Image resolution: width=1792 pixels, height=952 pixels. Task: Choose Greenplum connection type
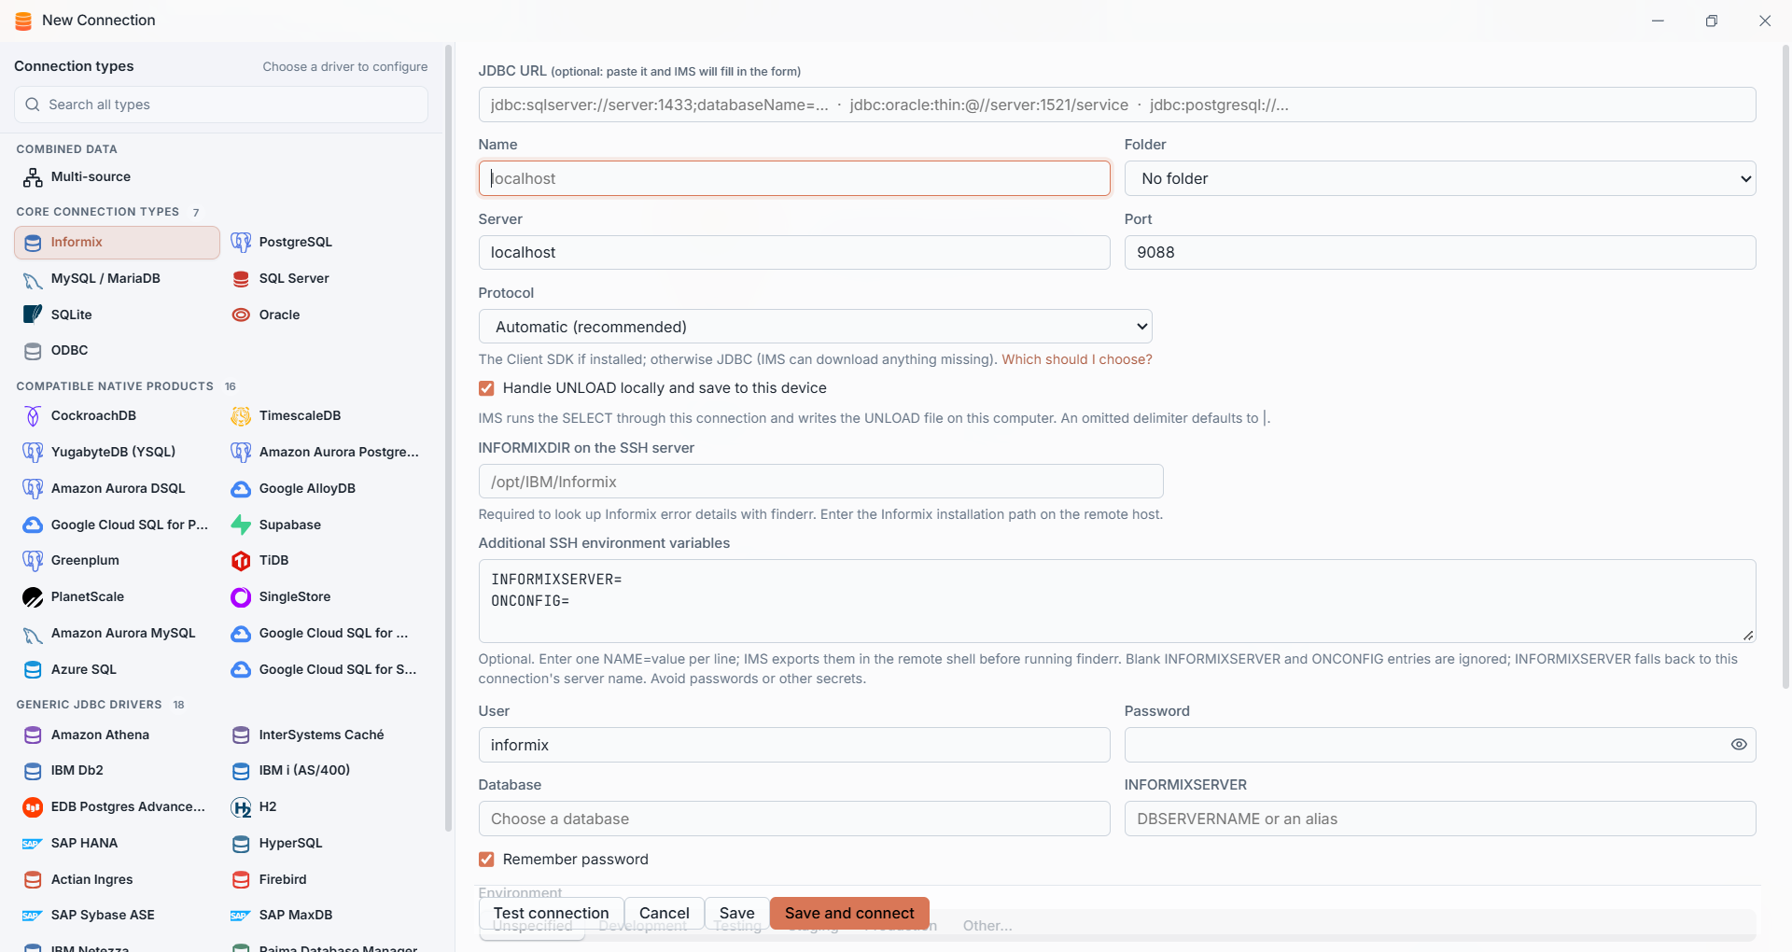(x=117, y=561)
